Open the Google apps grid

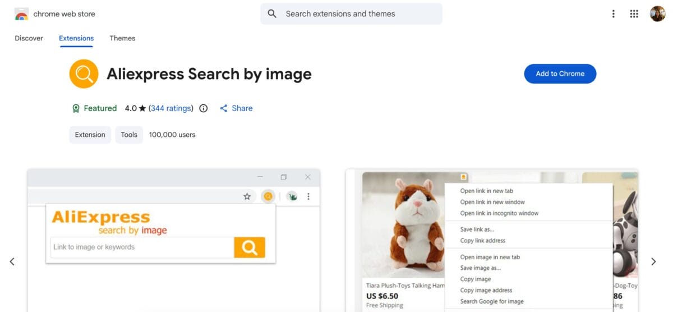[x=634, y=14]
